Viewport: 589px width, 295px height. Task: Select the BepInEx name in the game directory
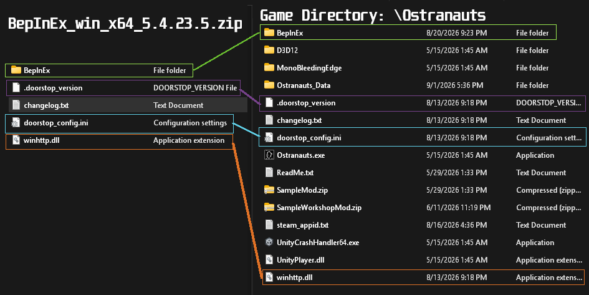[x=290, y=33]
